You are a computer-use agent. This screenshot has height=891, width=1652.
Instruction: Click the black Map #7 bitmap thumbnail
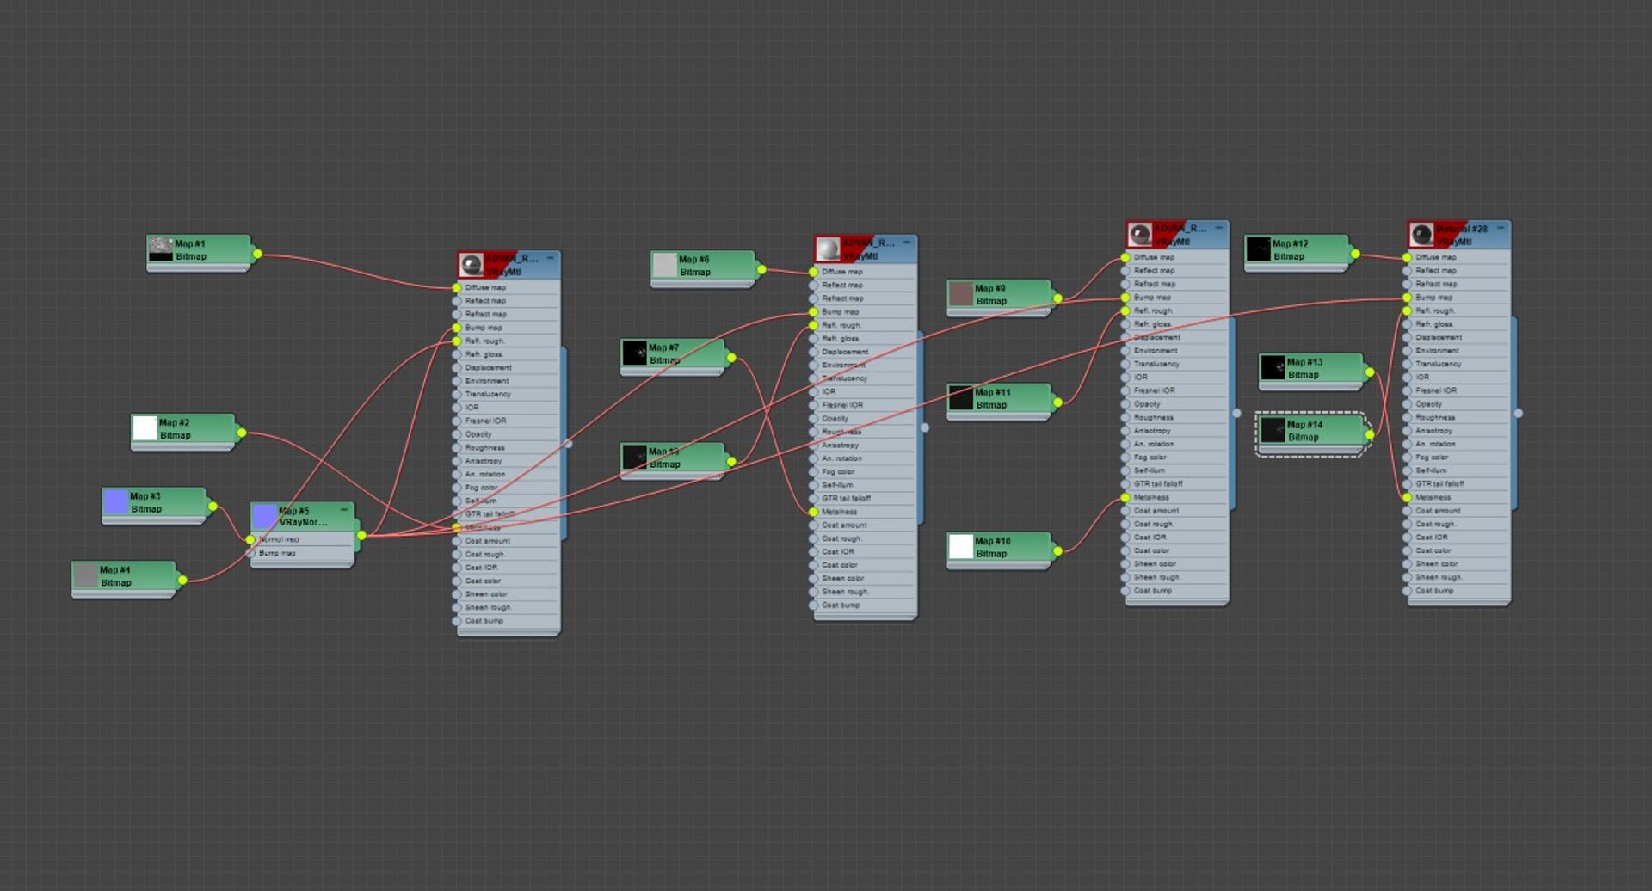[634, 353]
